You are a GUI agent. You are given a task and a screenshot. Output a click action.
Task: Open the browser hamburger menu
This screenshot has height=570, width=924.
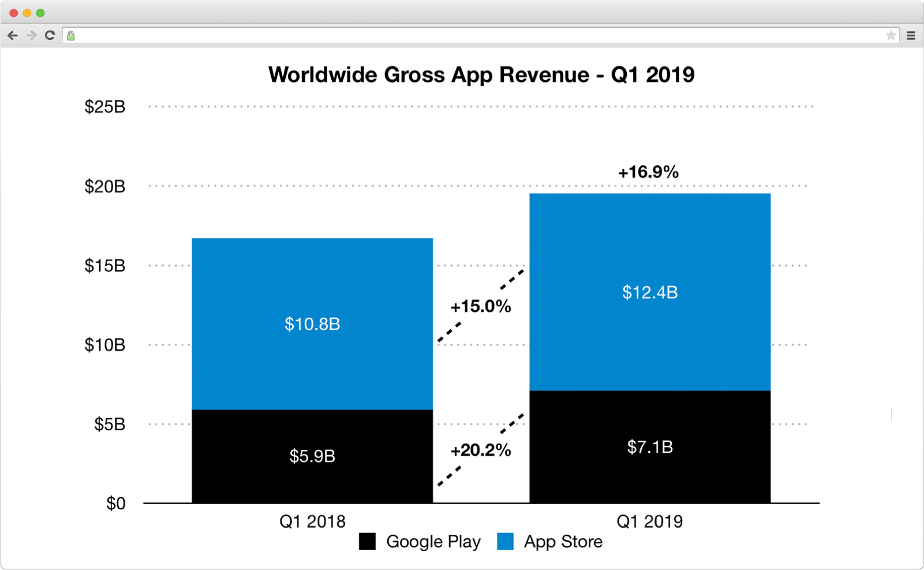coord(911,36)
